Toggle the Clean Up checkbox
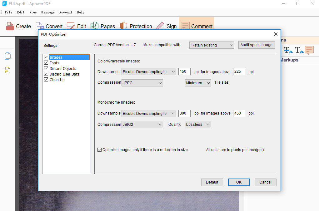 pos(46,80)
